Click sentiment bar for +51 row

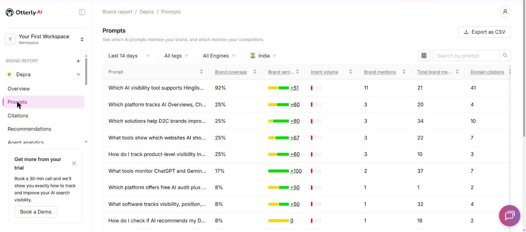(279, 88)
